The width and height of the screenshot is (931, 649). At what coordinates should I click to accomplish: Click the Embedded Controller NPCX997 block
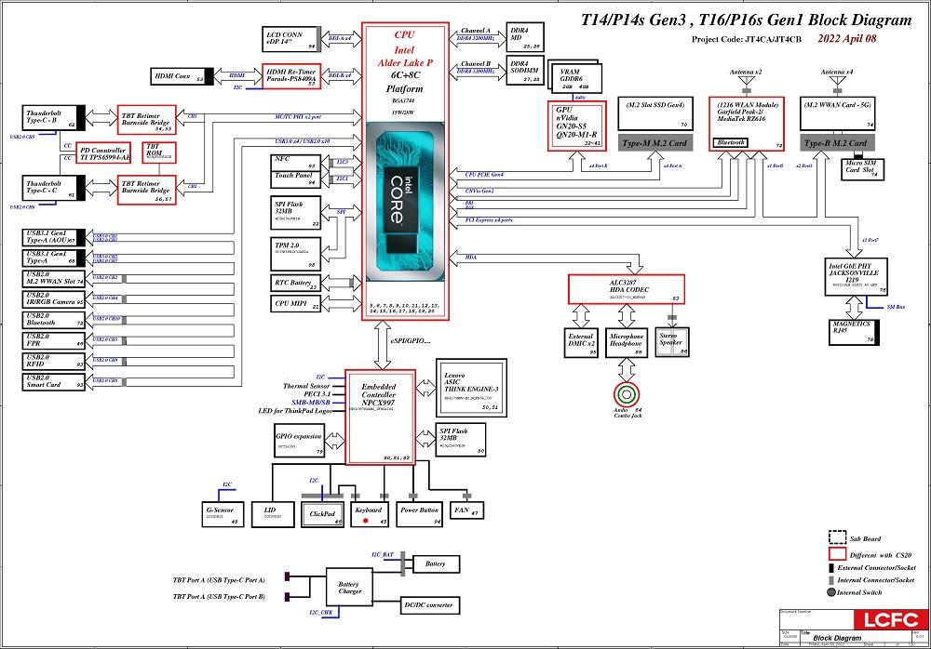coord(380,417)
